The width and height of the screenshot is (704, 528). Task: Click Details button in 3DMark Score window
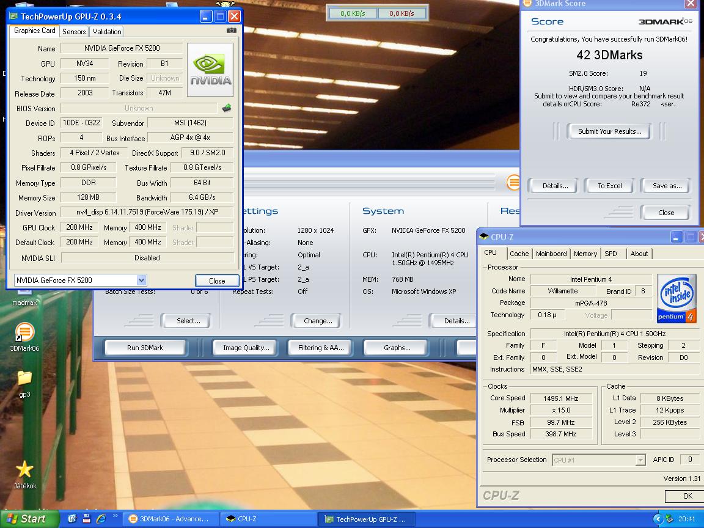[x=555, y=185]
